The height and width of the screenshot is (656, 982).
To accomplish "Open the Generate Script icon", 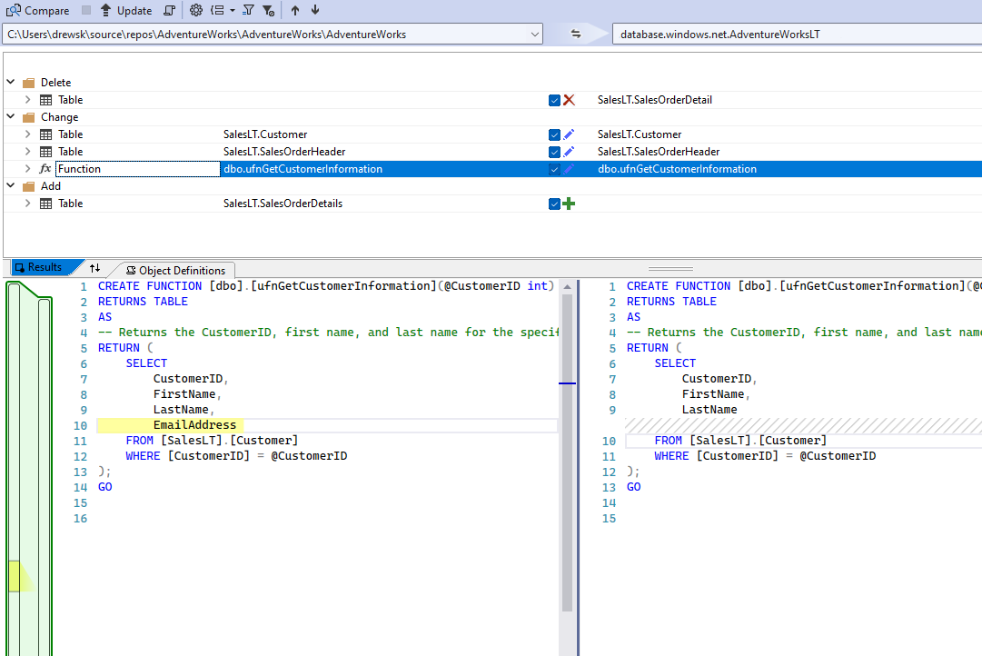I will coord(169,11).
